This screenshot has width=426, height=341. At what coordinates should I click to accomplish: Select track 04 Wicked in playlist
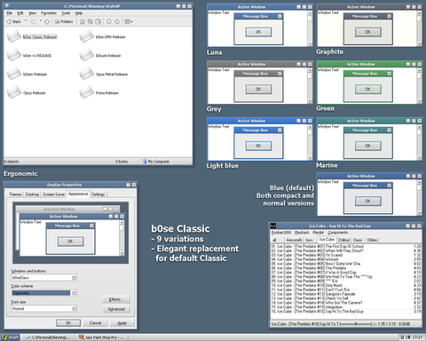(346, 259)
